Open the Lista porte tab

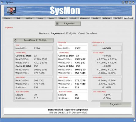tap(84, 18)
